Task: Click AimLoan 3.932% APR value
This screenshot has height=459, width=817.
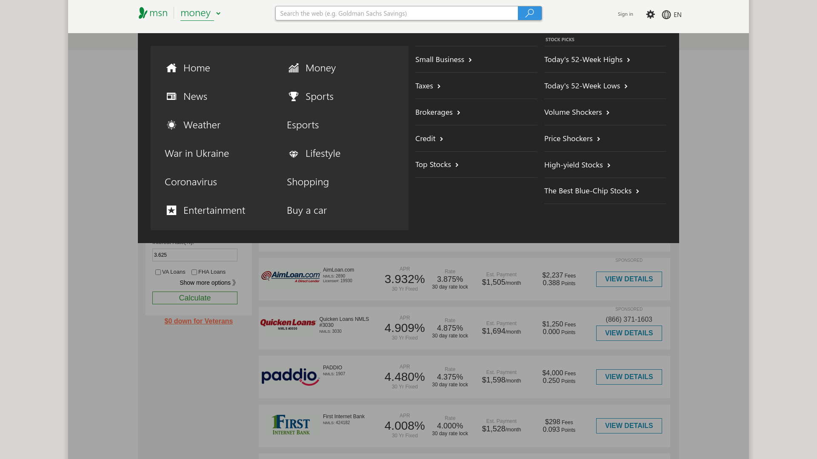Action: click(x=405, y=279)
